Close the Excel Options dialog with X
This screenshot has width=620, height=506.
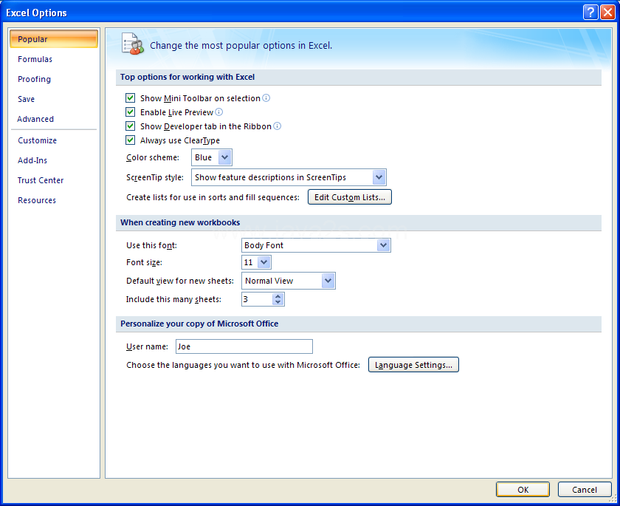(x=607, y=13)
